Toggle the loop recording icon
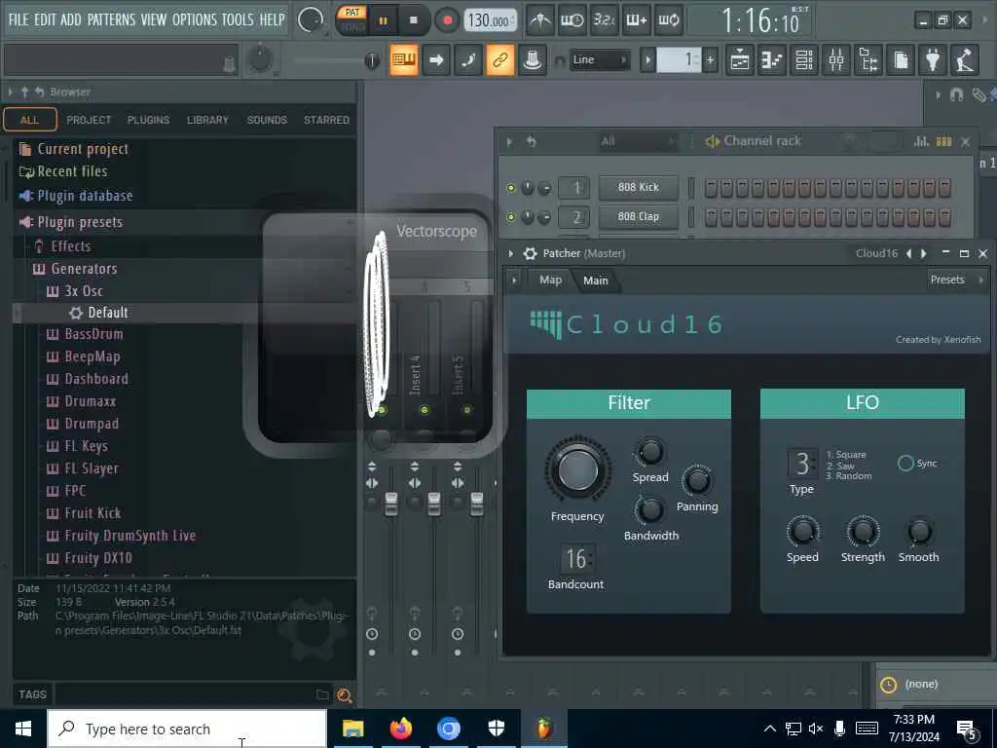997x748 pixels. [x=668, y=20]
